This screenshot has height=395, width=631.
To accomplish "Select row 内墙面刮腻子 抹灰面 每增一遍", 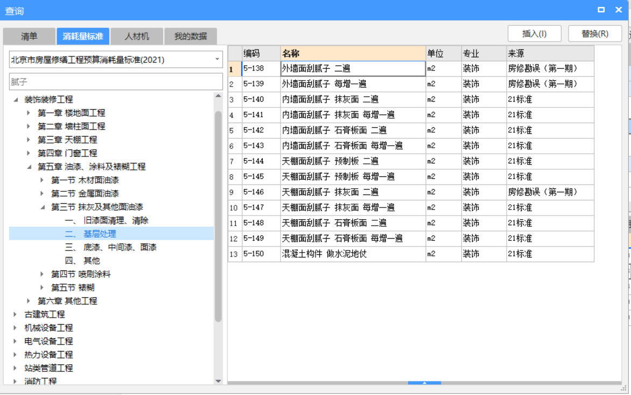I will (411, 115).
